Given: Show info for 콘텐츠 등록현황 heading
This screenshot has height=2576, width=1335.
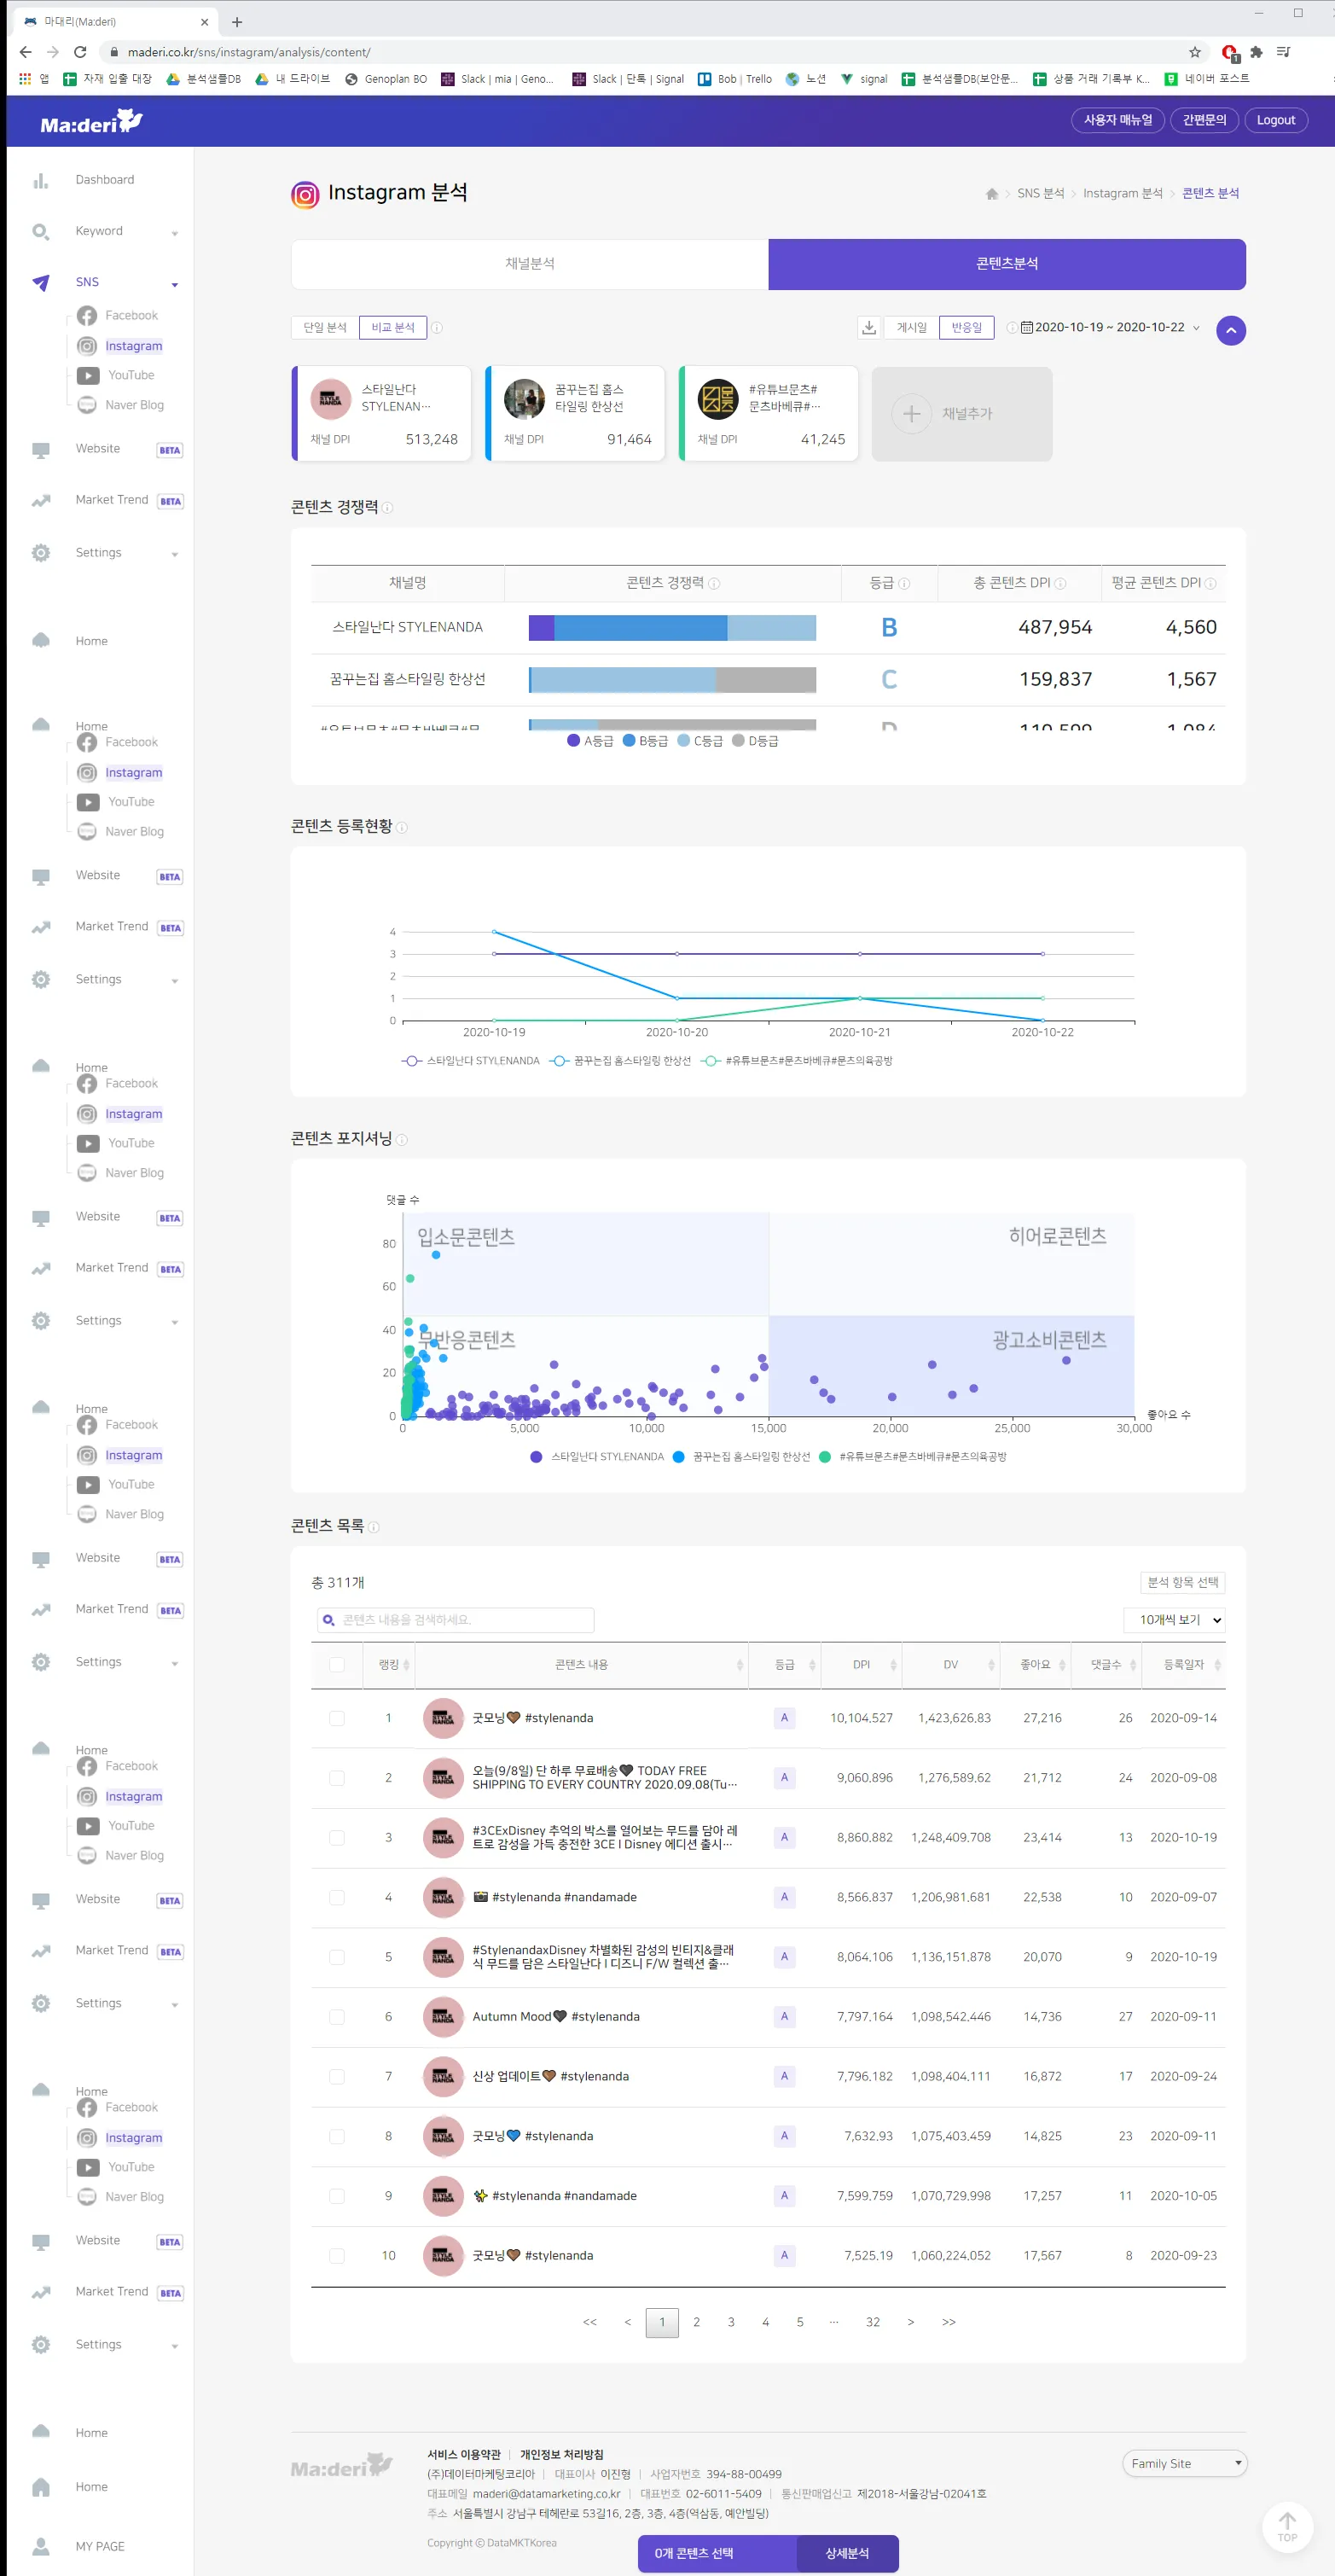Looking at the screenshot, I should [402, 827].
